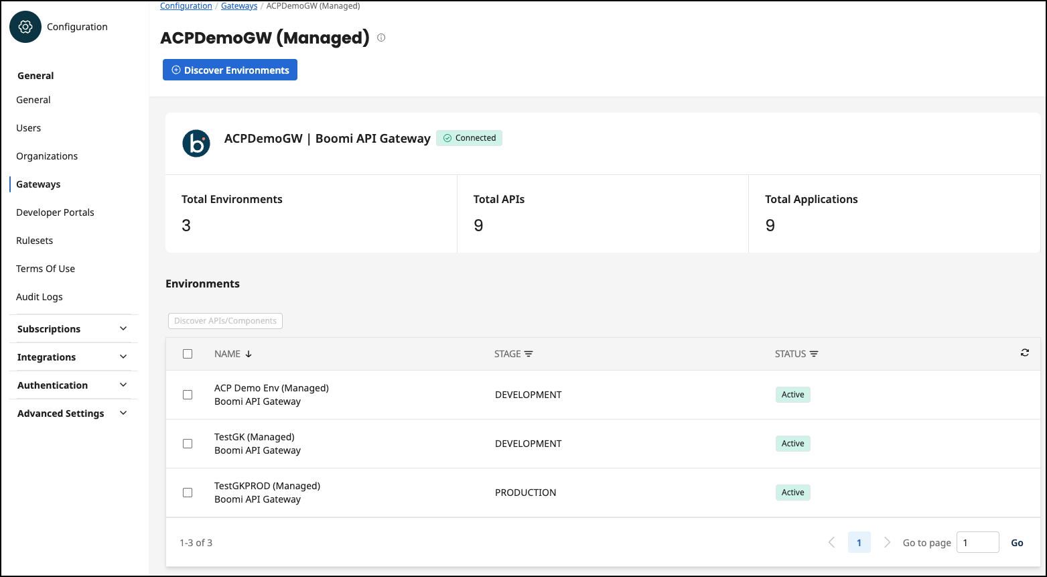The width and height of the screenshot is (1047, 577).
Task: Open the STAGE column filter icon
Action: (x=529, y=354)
